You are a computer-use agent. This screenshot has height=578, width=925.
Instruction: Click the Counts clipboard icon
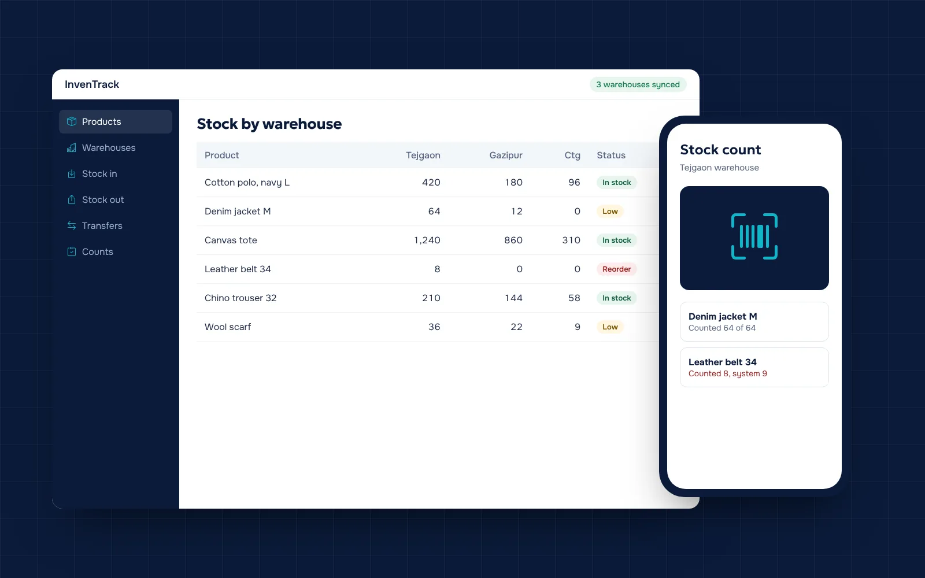(x=72, y=251)
